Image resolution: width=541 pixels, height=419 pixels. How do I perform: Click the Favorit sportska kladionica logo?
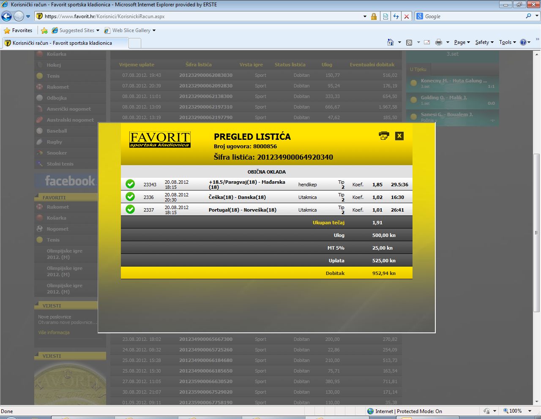pyautogui.click(x=160, y=139)
